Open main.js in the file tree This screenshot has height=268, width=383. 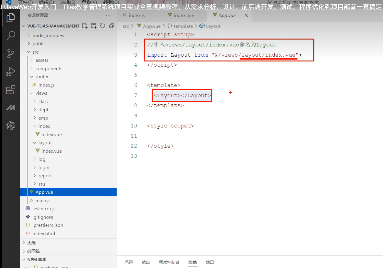pos(43,200)
